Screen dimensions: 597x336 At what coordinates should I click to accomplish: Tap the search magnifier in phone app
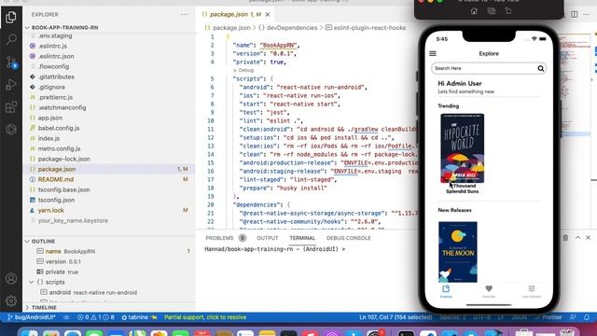pyautogui.click(x=541, y=68)
